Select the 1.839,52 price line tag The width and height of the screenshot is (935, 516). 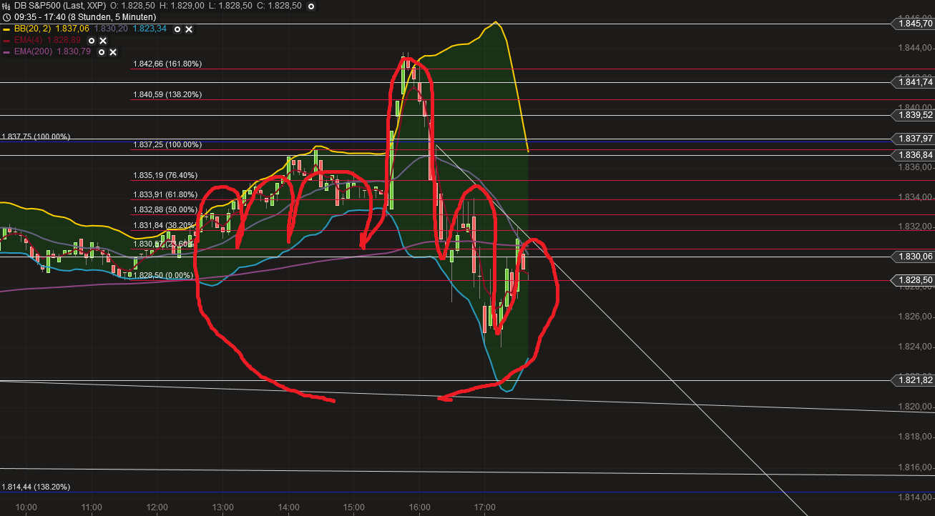(913, 115)
